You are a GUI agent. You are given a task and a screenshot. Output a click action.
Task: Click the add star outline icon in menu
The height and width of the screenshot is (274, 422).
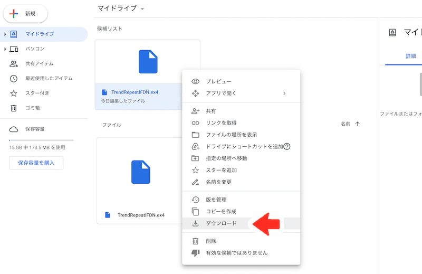(x=195, y=171)
